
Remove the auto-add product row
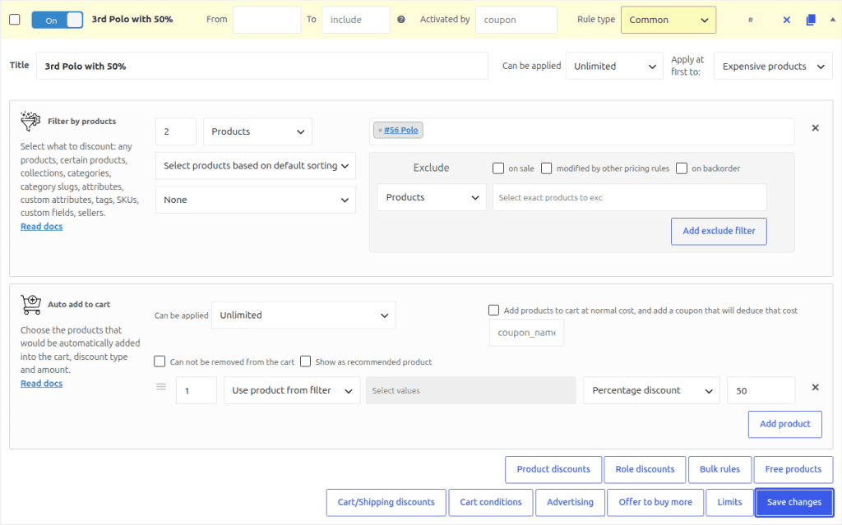815,387
